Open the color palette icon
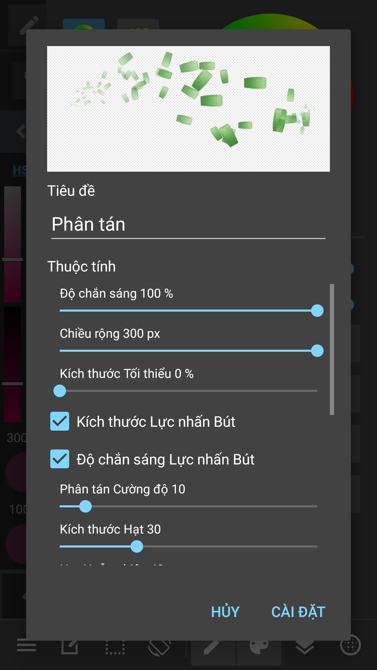 [x=259, y=647]
